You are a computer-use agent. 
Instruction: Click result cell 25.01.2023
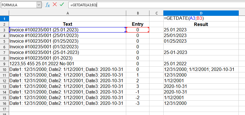(201, 30)
